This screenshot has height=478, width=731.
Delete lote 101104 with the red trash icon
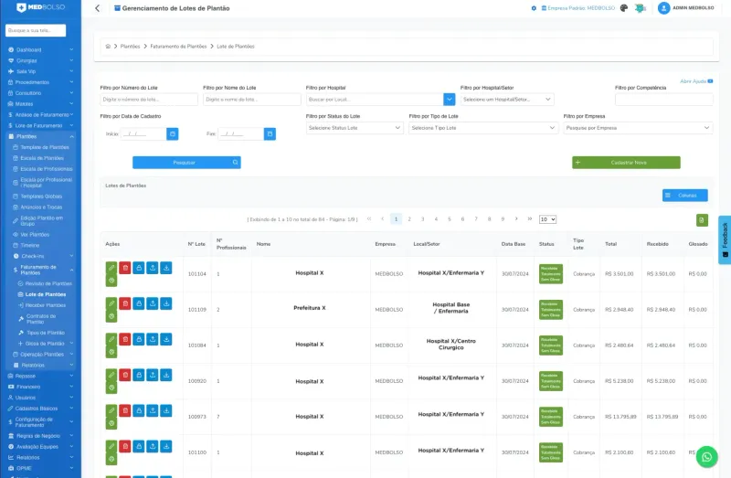tap(125, 268)
